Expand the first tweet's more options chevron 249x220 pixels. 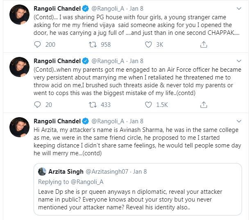(239, 9)
